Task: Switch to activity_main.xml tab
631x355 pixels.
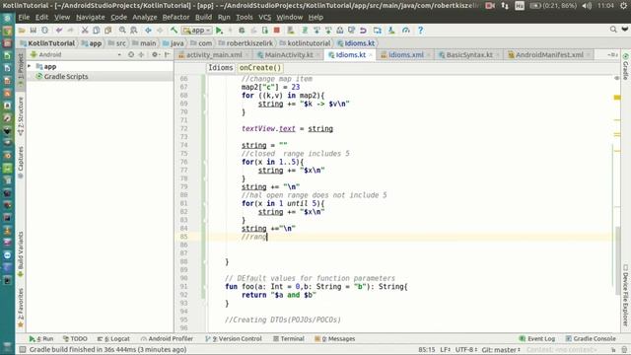Action: point(214,55)
